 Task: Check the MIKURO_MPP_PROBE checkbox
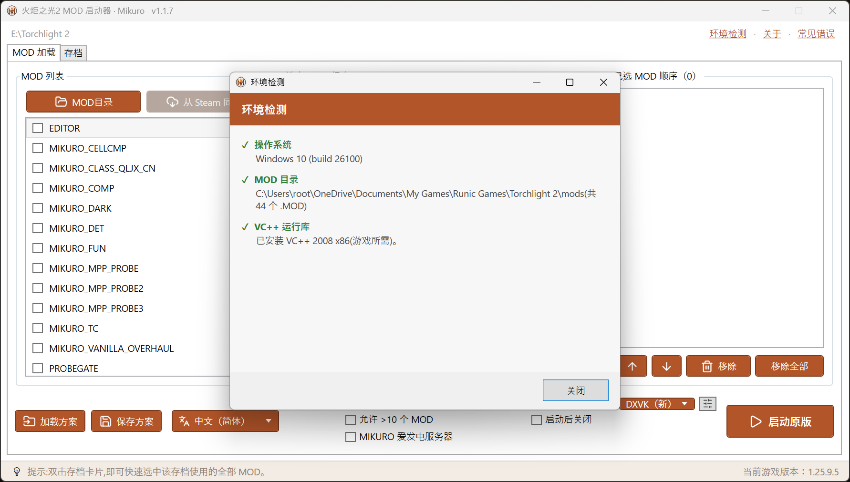click(38, 268)
